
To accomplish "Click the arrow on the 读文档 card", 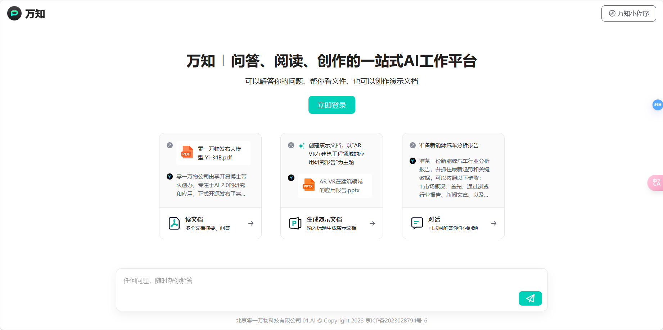I will coord(251,223).
